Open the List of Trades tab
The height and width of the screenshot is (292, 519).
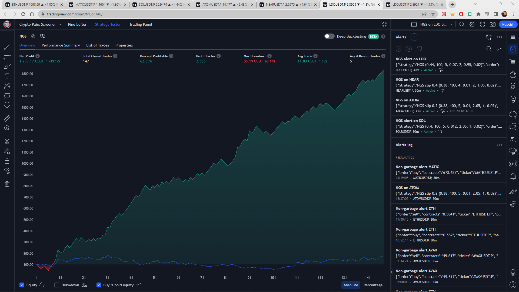[x=97, y=45]
